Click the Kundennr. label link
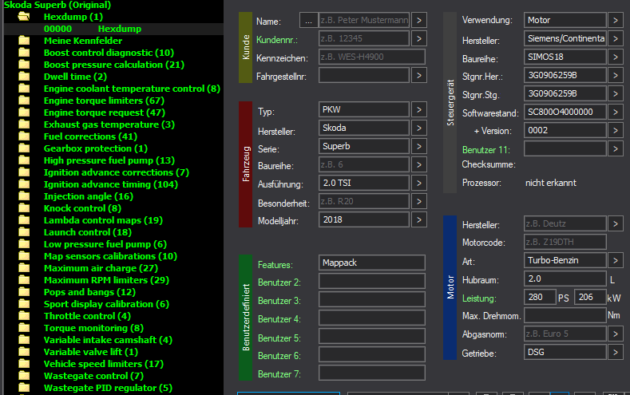The image size is (630, 395). [x=277, y=40]
